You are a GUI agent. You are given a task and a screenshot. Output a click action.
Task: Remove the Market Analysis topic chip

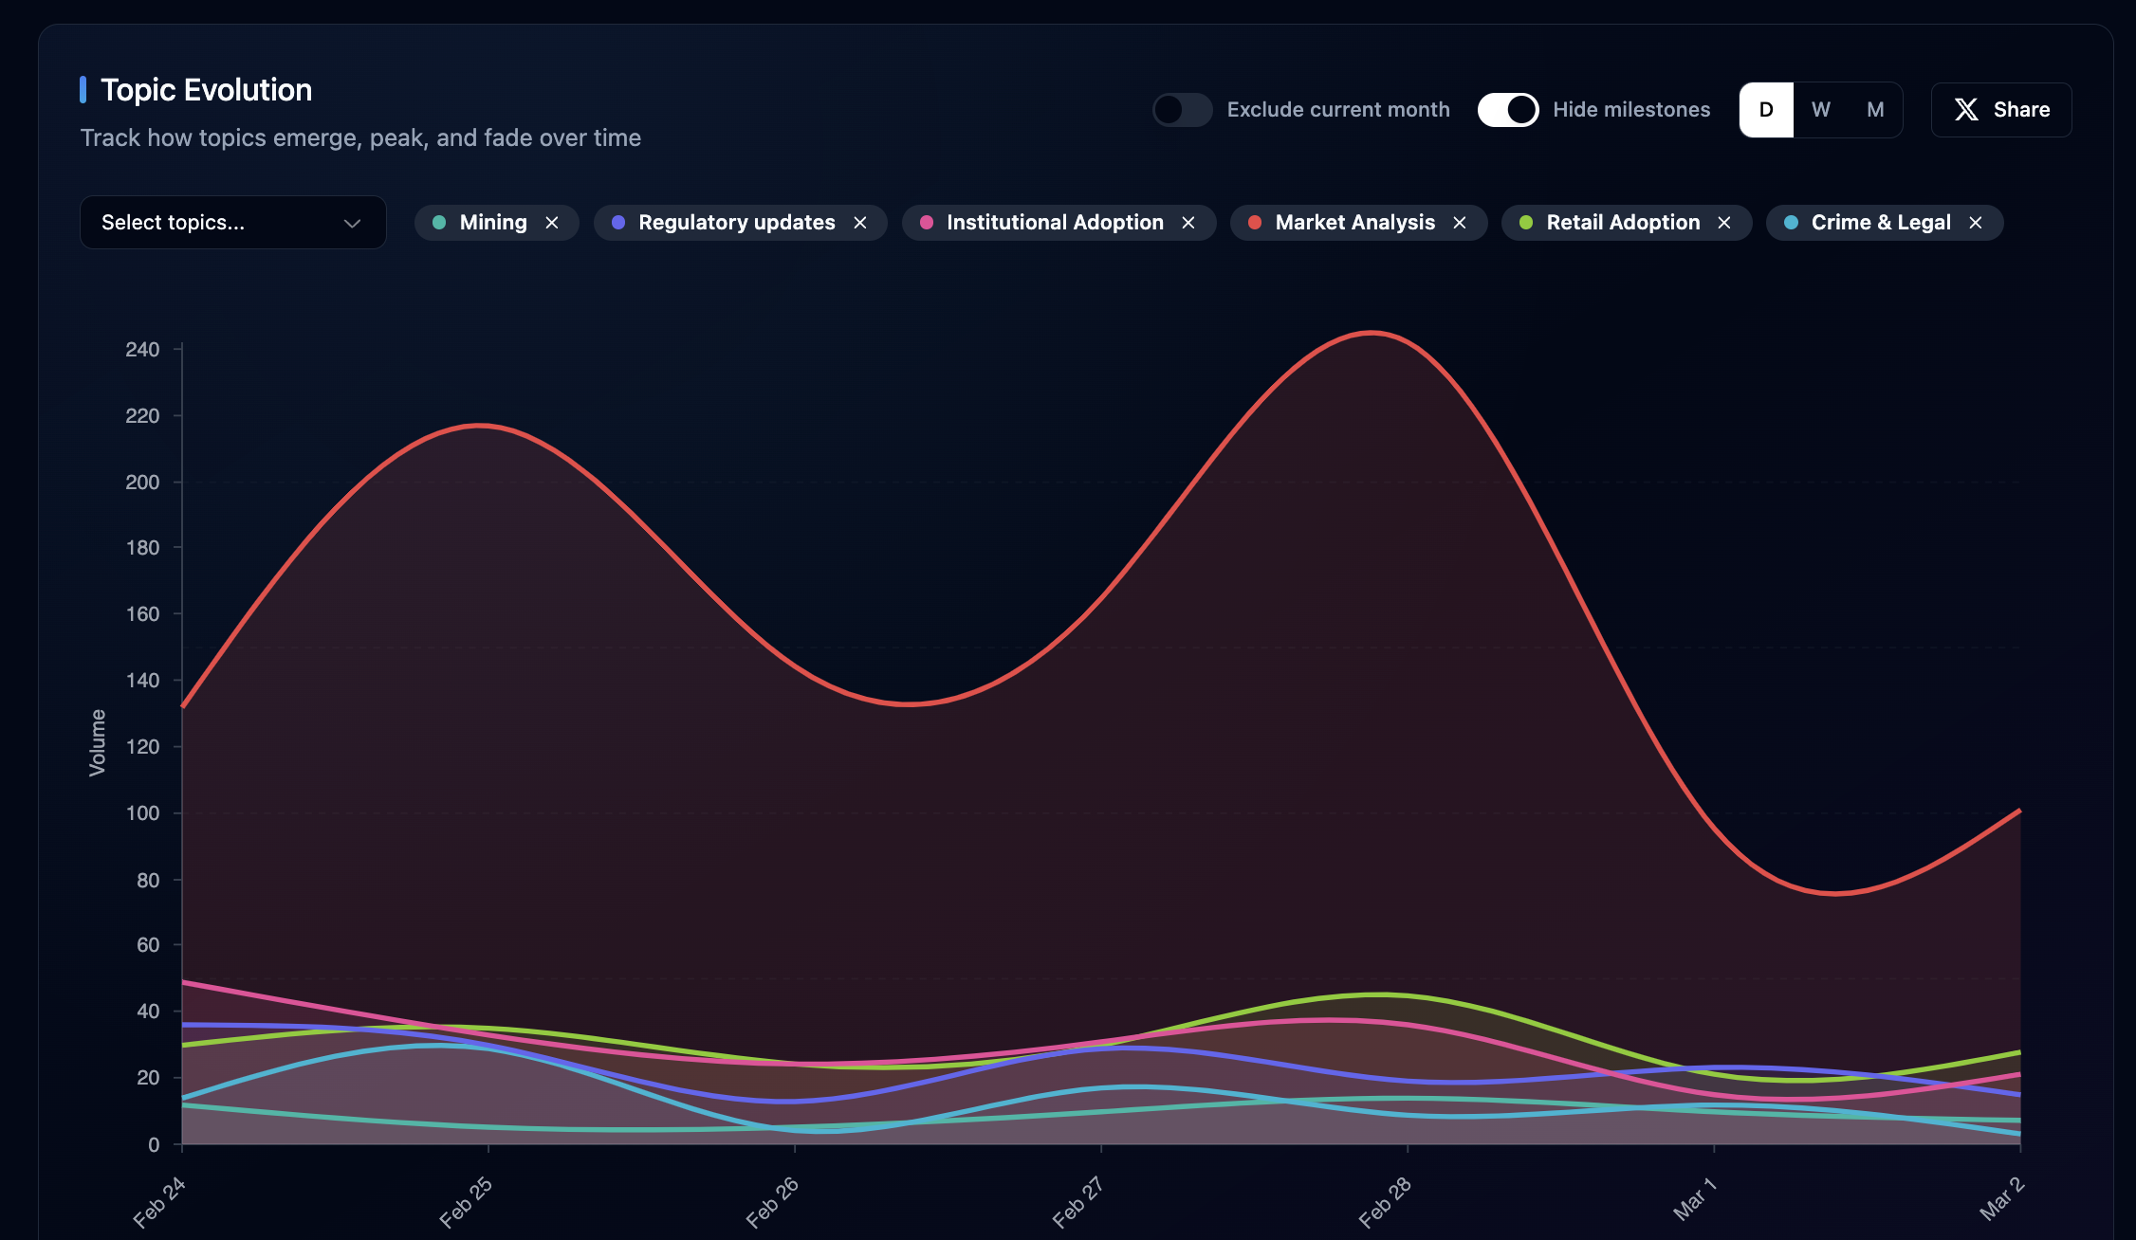(1460, 223)
